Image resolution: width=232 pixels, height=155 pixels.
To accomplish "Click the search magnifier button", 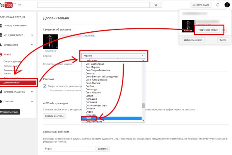I will [x=155, y=5].
